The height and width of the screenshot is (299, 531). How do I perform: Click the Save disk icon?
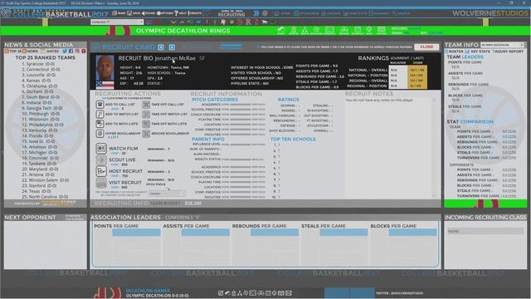click(129, 13)
